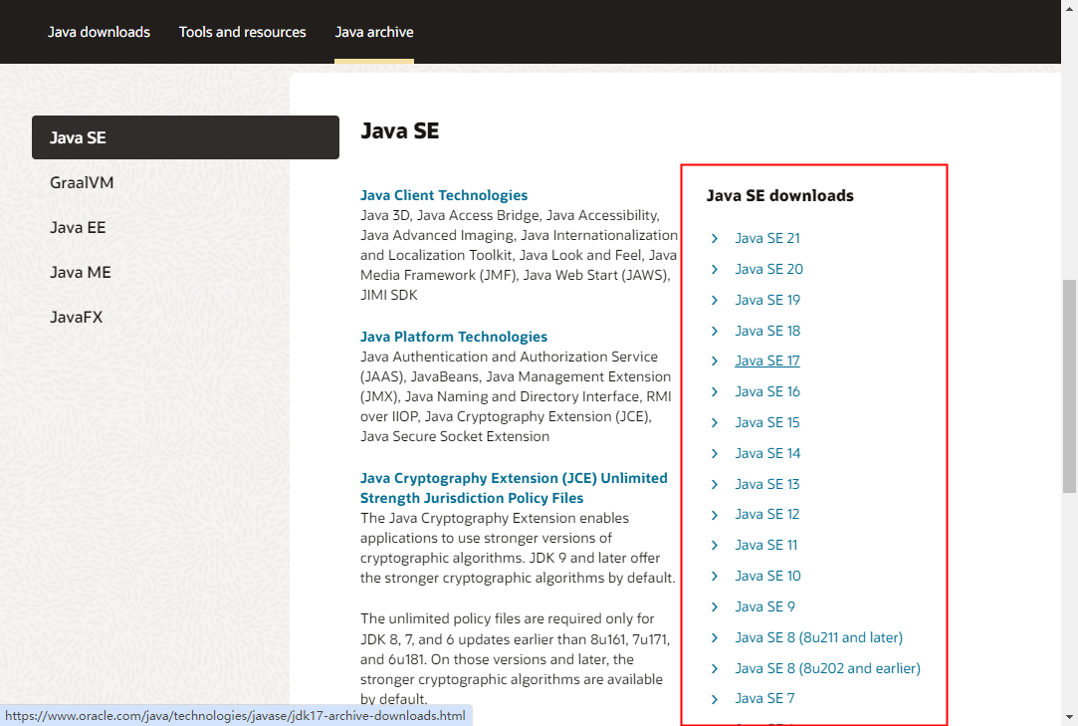Screen dimensions: 1078x726
Task: Open the Java SE 13 download link
Action: coord(767,484)
